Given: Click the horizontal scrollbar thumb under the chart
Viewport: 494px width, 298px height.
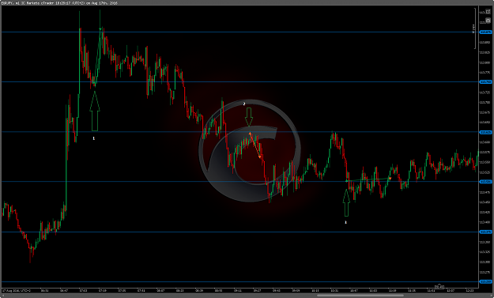Looking at the screenshot, I should (360, 296).
